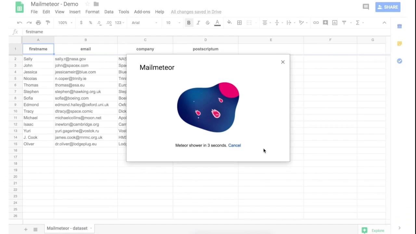Toggle italic formatting
Image resolution: width=416 pixels, height=234 pixels.
tap(198, 23)
